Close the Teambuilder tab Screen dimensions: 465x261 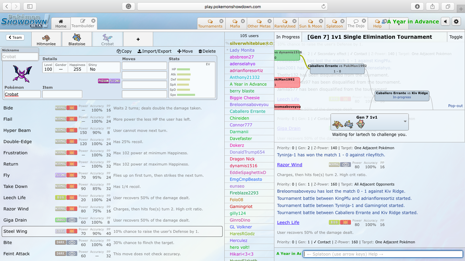click(x=93, y=21)
